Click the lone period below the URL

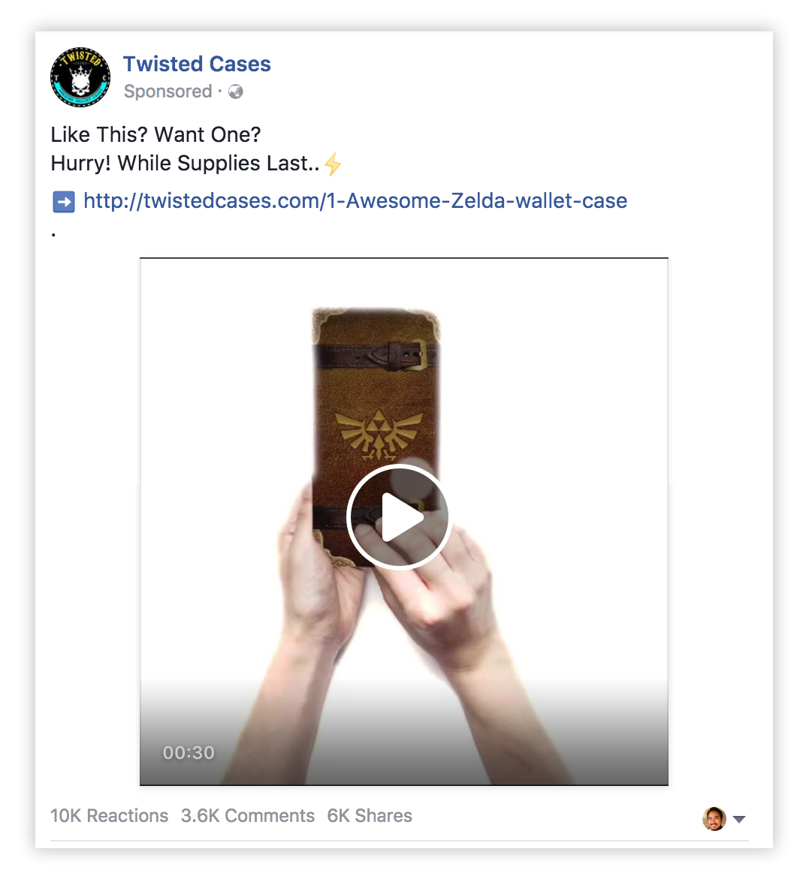click(53, 235)
